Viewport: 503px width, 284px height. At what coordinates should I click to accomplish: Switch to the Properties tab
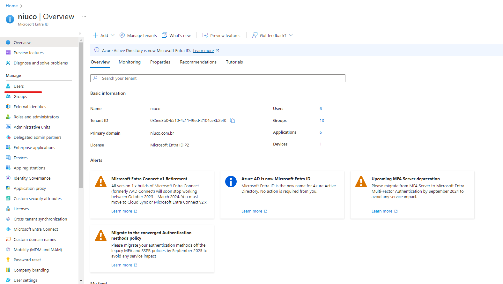point(160,62)
